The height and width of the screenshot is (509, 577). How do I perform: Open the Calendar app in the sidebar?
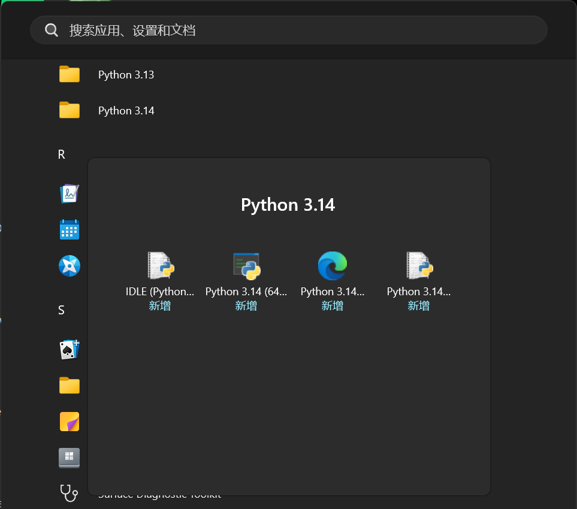pos(69,229)
